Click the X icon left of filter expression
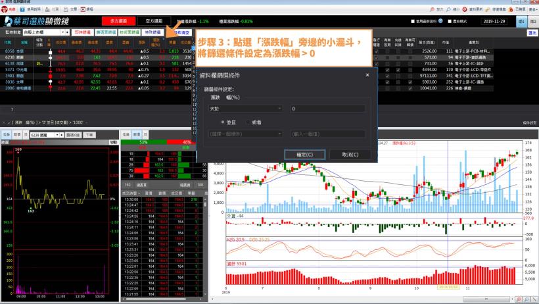 point(4,122)
